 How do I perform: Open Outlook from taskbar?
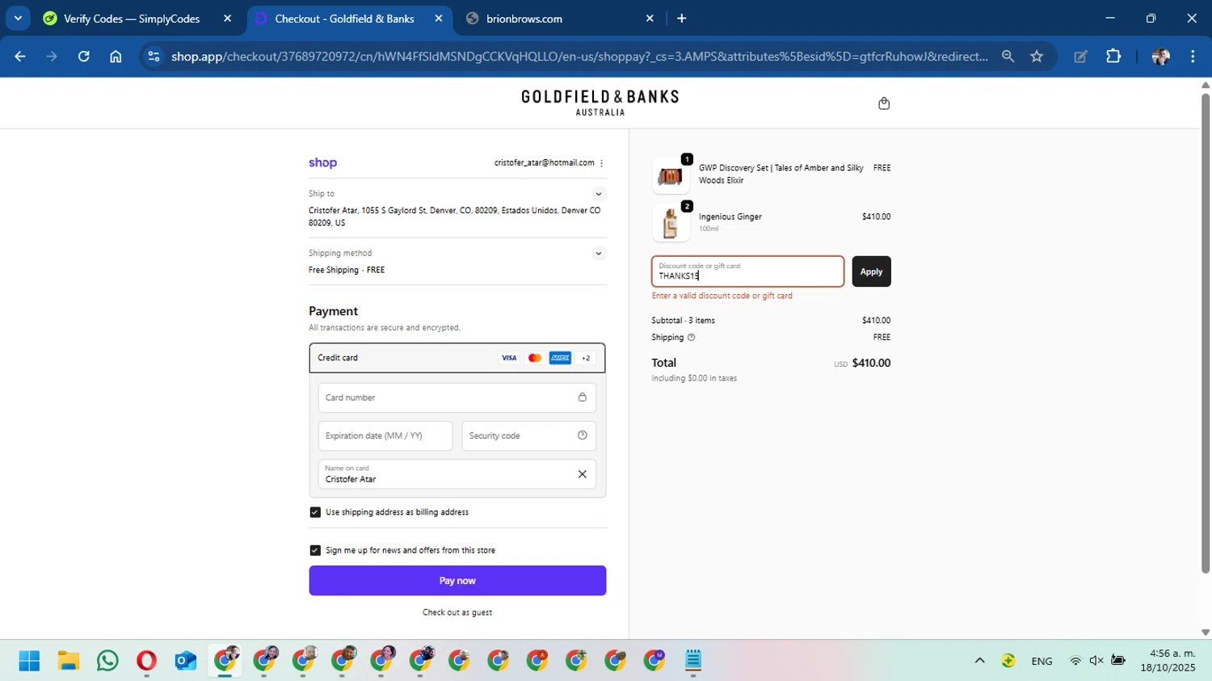[185, 661]
